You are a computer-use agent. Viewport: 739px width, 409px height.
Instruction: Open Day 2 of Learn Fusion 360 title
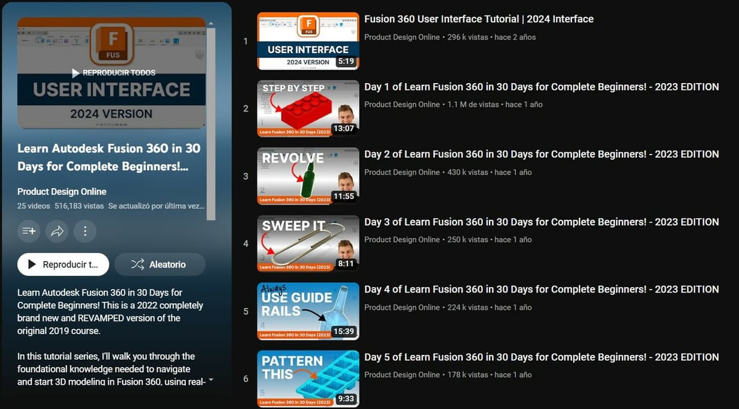pos(542,154)
